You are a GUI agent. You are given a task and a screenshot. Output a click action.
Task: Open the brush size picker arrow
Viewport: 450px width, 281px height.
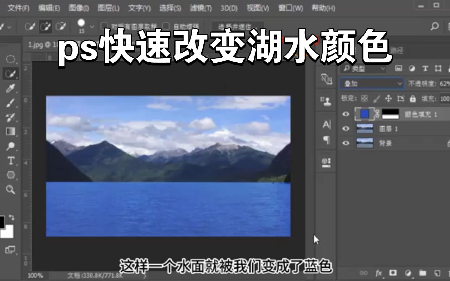pyautogui.click(x=92, y=27)
